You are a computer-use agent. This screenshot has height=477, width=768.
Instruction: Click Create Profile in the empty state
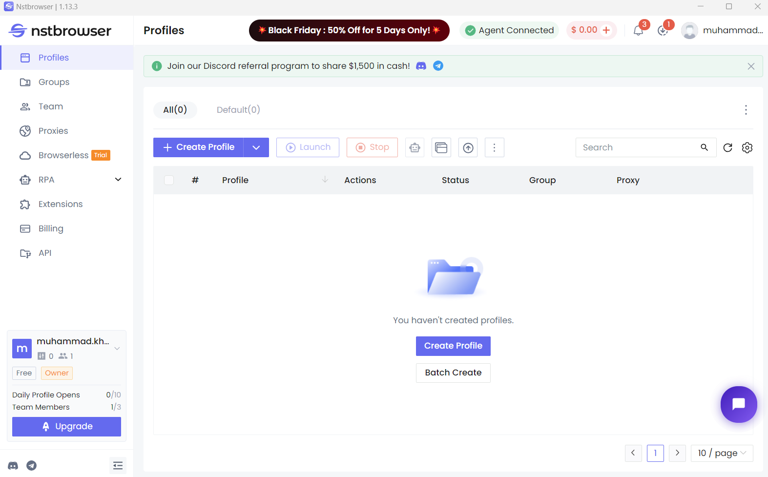[453, 346]
